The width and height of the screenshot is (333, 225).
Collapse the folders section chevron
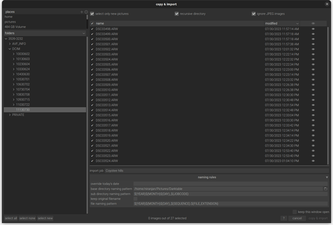[x=83, y=33]
